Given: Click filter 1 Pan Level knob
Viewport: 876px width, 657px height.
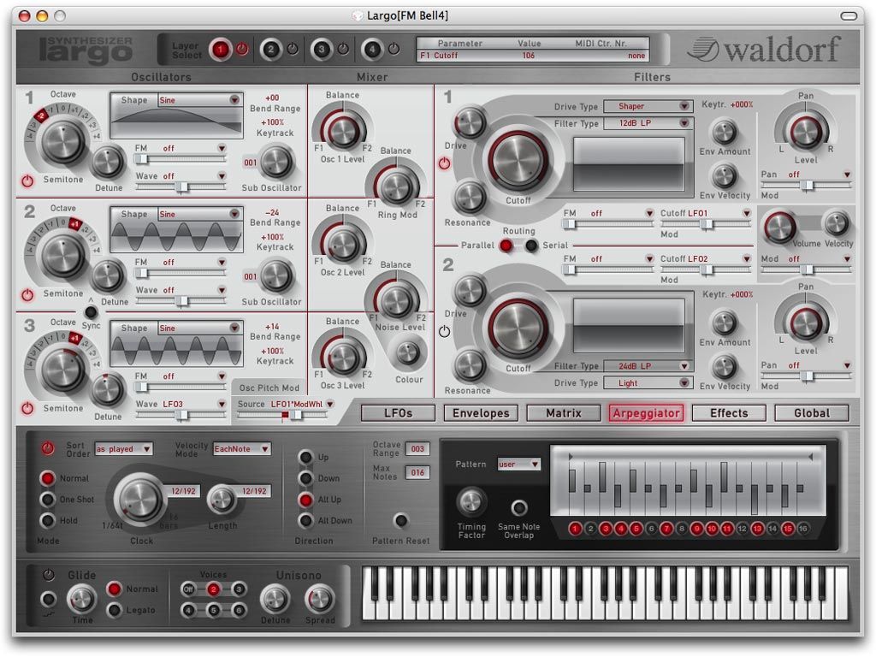Looking at the screenshot, I should (x=806, y=133).
